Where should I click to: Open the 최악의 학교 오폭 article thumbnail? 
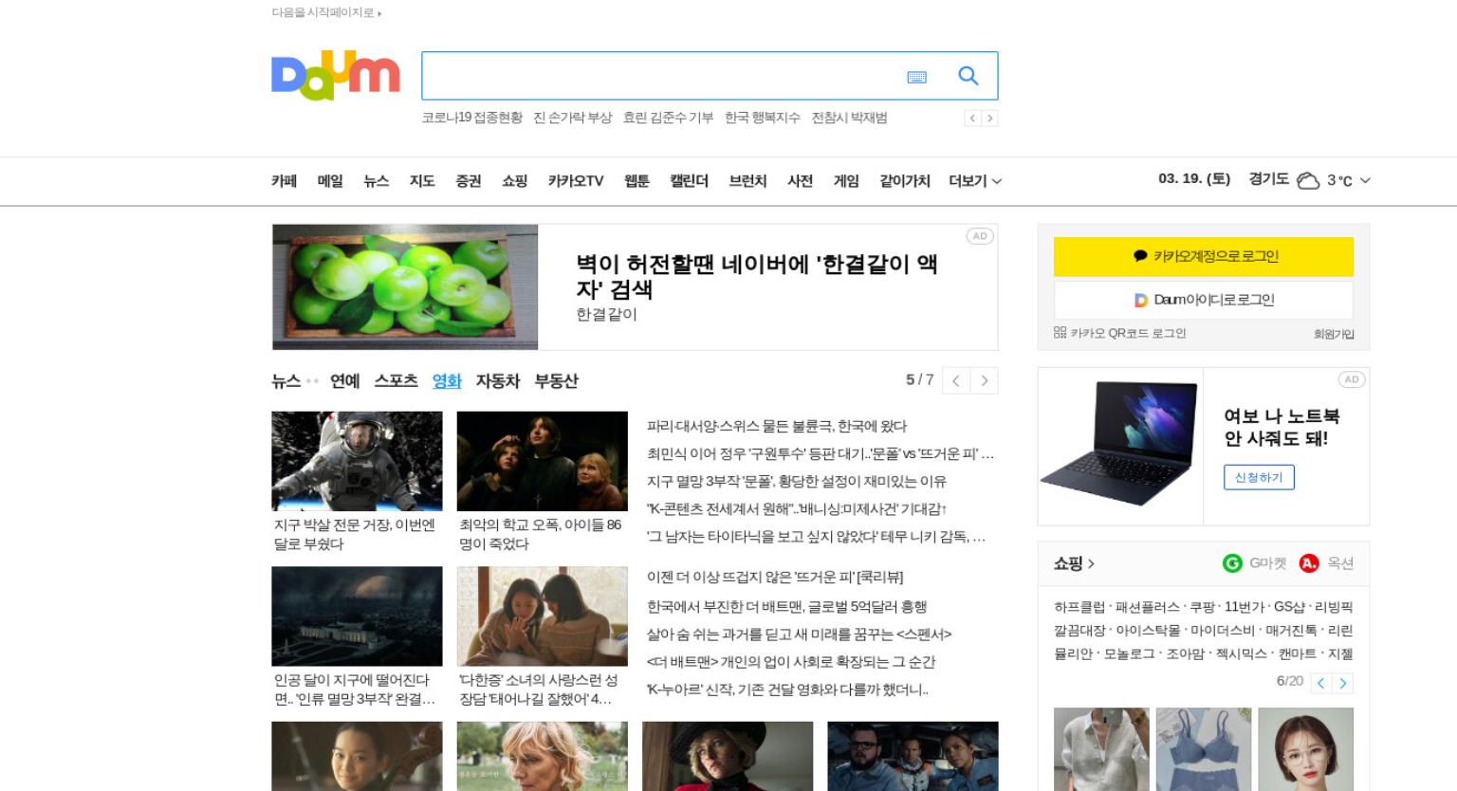543,461
